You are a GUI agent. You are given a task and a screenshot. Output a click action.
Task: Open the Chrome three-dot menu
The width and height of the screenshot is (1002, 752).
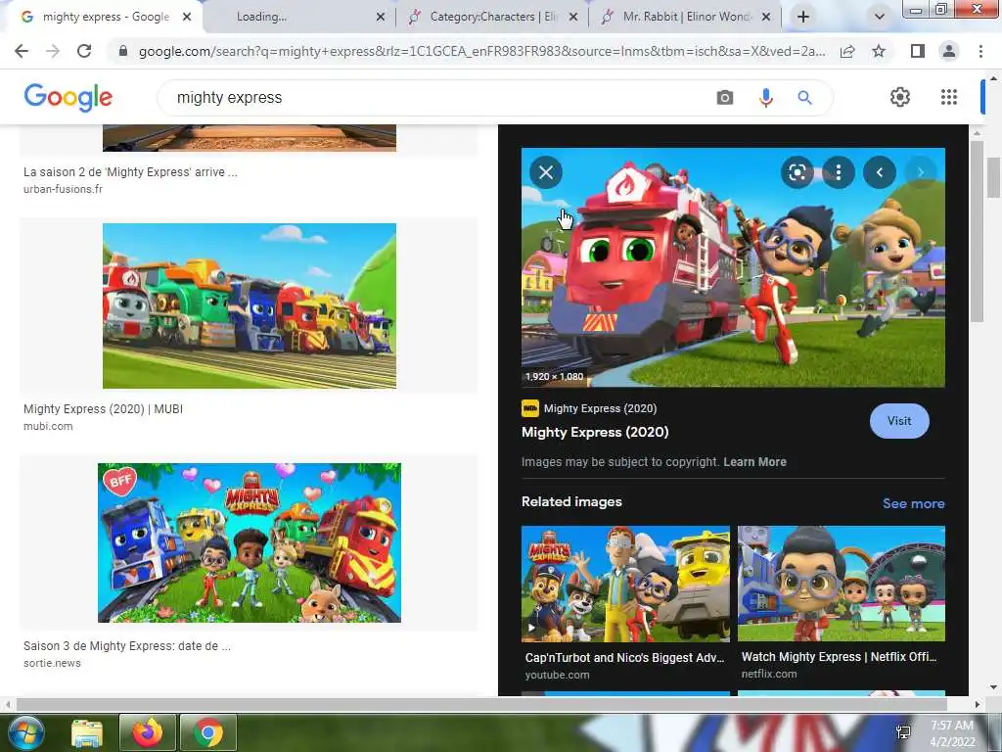pyautogui.click(x=980, y=51)
